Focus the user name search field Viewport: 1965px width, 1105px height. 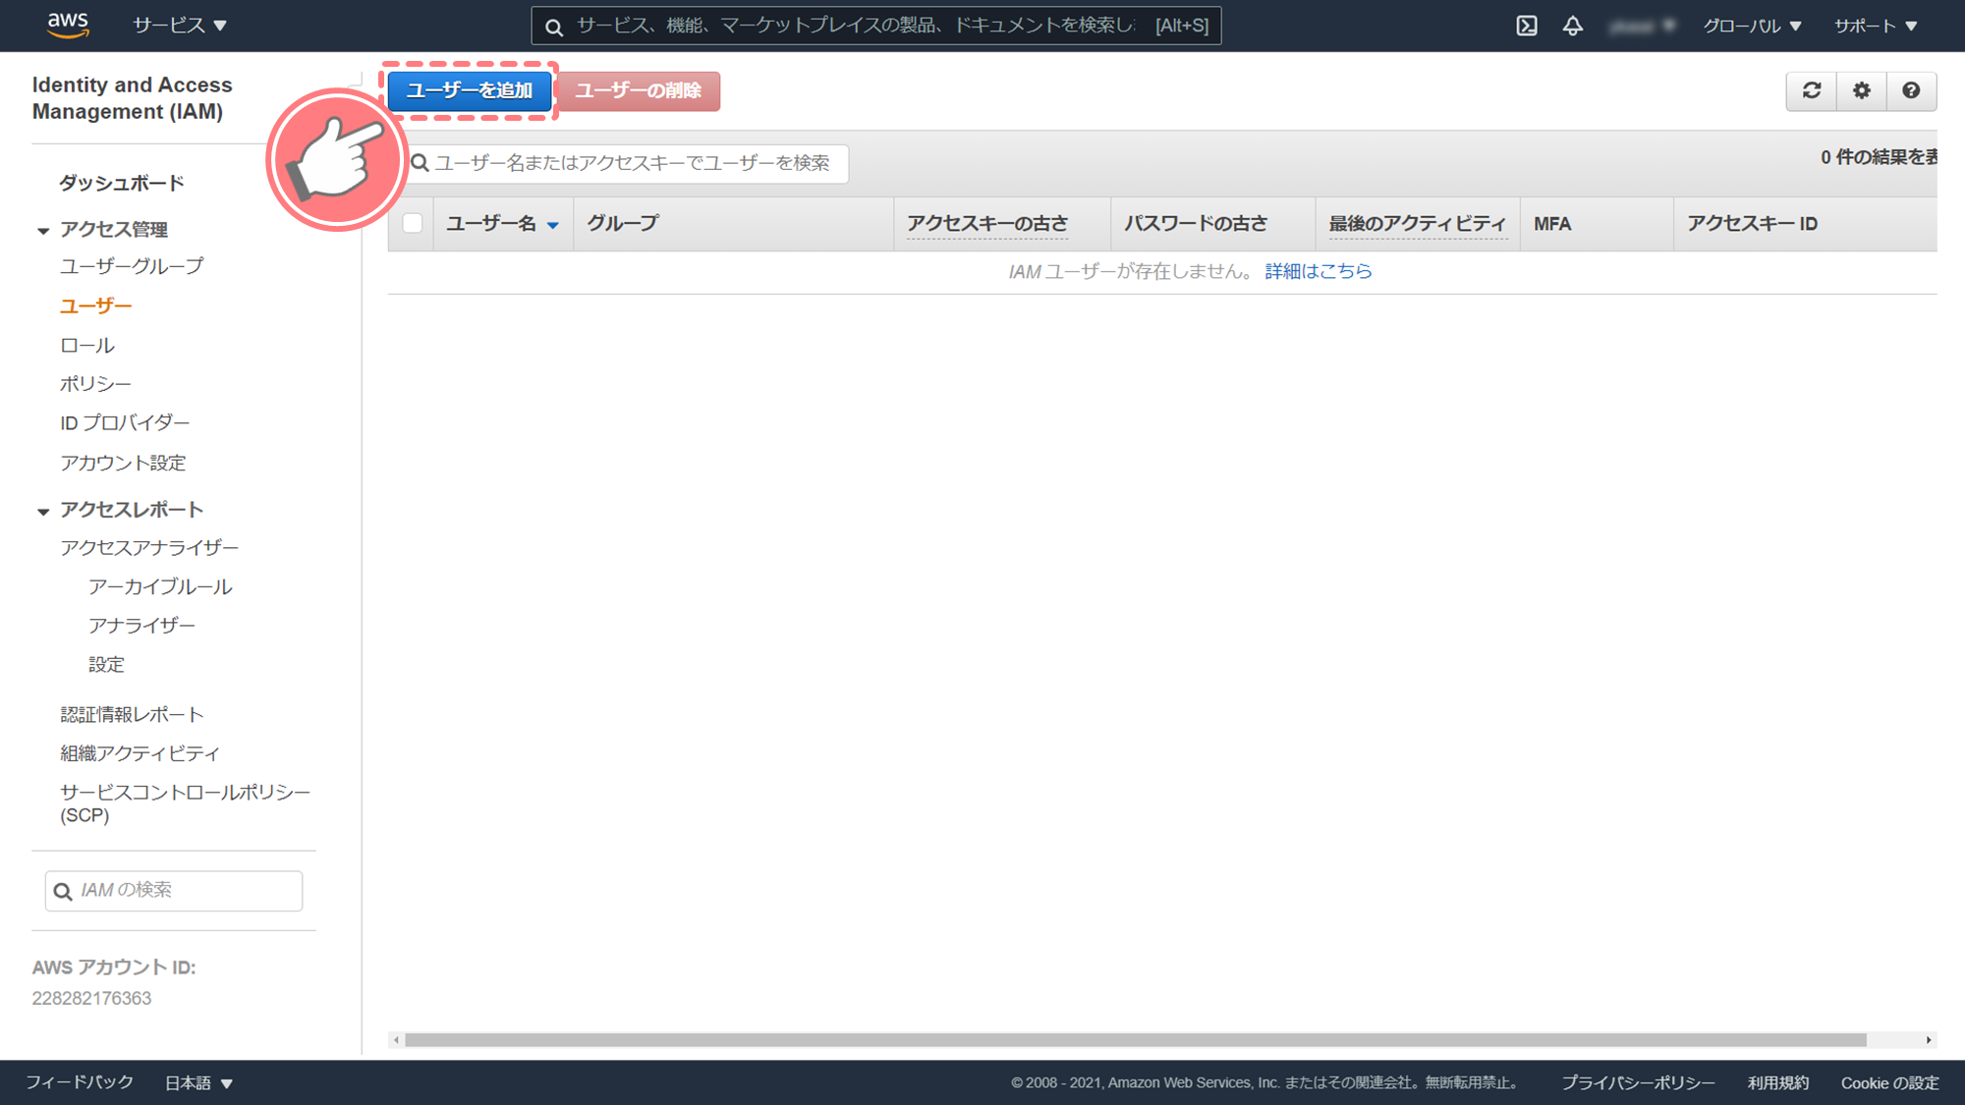coord(627,163)
